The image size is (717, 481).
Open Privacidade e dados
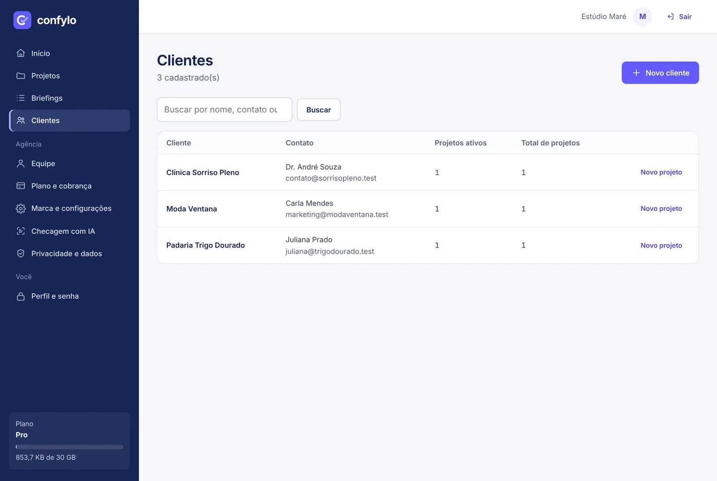[69, 254]
